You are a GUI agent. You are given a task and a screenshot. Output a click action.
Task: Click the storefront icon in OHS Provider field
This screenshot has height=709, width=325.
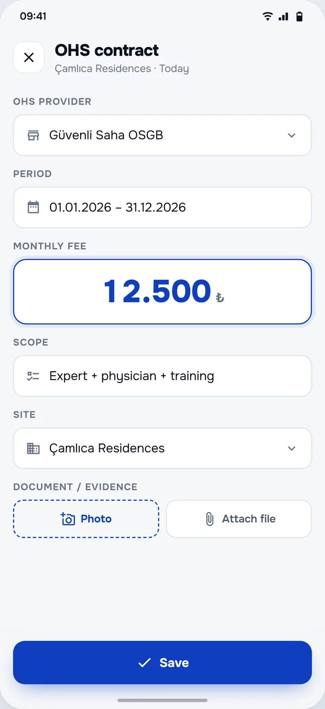(x=34, y=136)
